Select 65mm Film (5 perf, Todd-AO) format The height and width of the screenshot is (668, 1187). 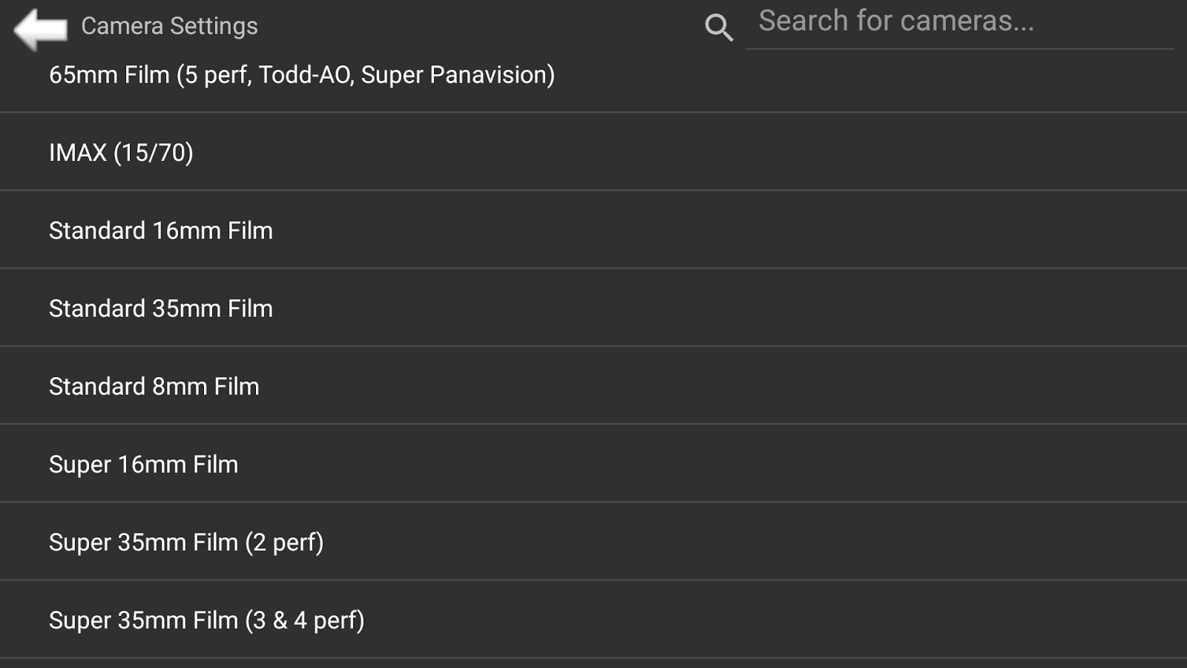point(301,76)
